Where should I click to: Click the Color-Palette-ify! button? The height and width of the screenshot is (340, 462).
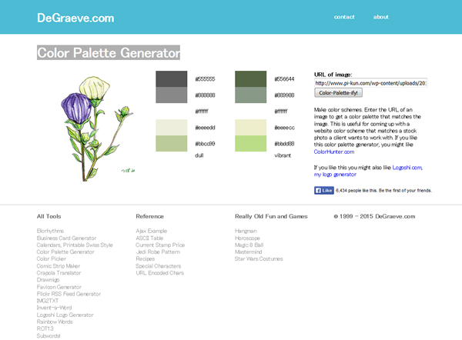338,93
